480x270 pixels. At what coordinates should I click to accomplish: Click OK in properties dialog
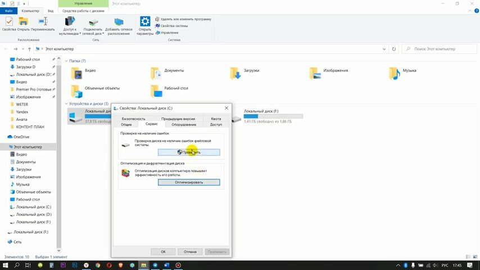[x=163, y=252]
